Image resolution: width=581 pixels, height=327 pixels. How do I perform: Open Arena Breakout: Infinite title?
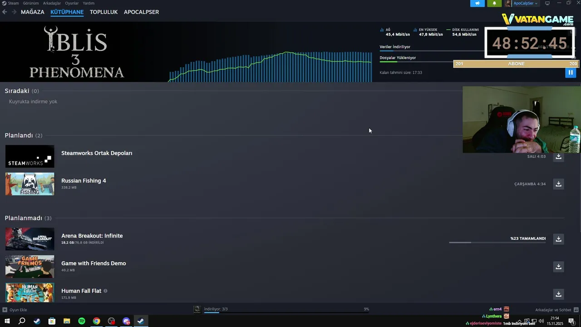click(x=92, y=236)
